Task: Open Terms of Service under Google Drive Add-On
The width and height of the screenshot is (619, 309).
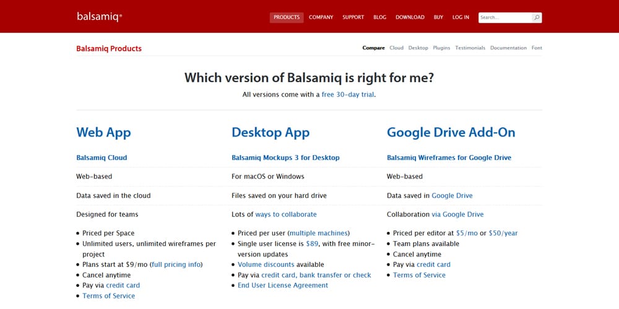Action: point(419,275)
